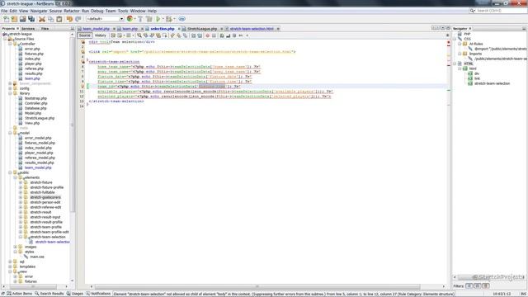Click the Copy toolbar icon

(50, 19)
